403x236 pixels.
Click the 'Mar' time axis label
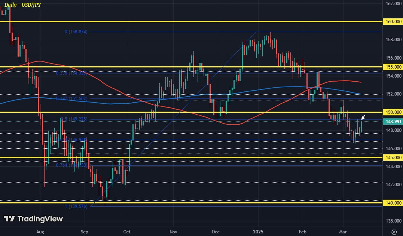pos(343,232)
